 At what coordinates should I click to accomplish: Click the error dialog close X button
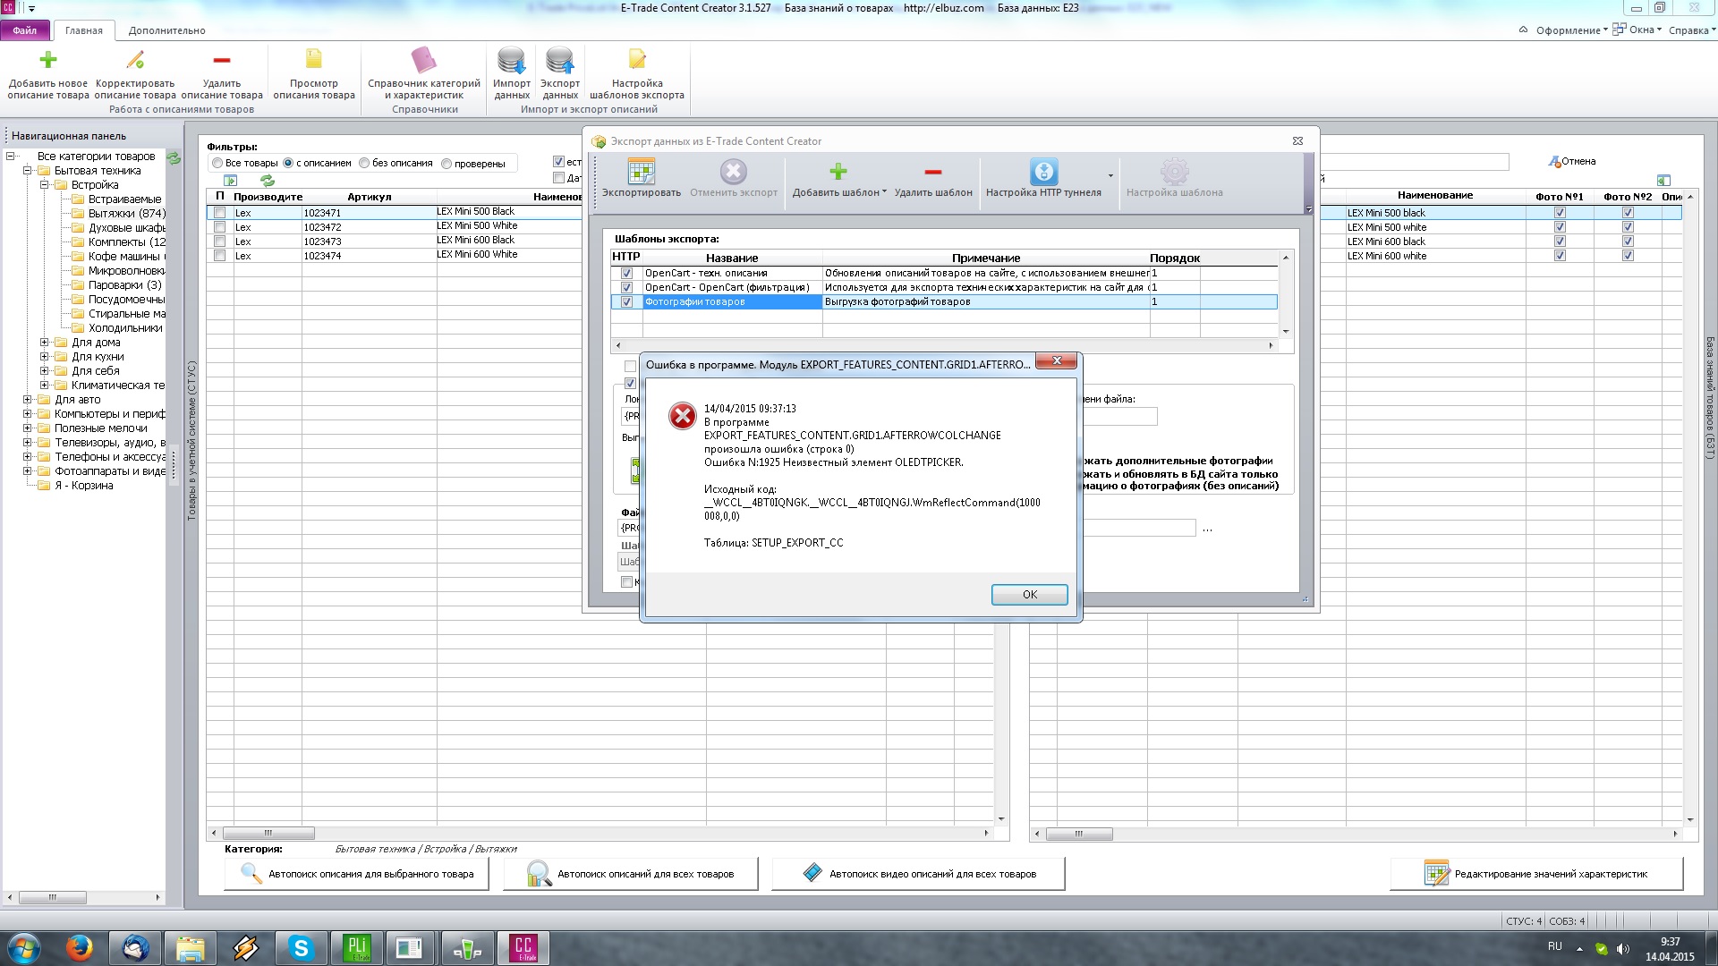coord(1057,360)
